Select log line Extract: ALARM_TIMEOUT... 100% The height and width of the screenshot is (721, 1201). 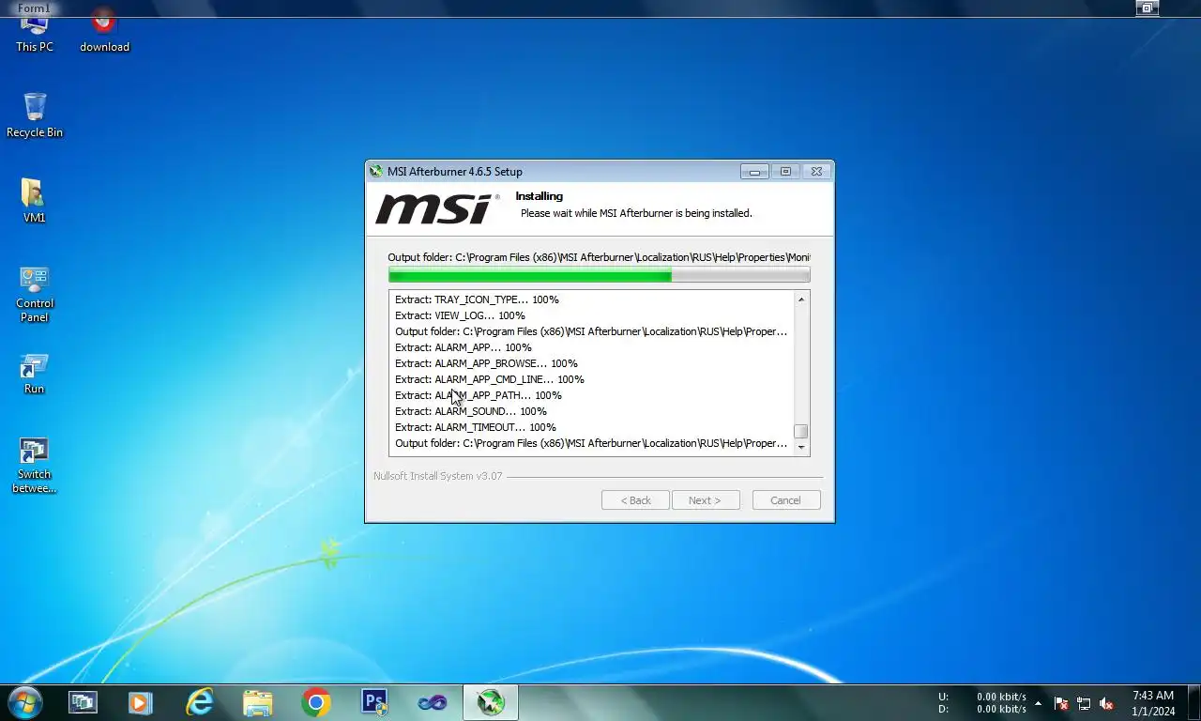[x=476, y=427]
